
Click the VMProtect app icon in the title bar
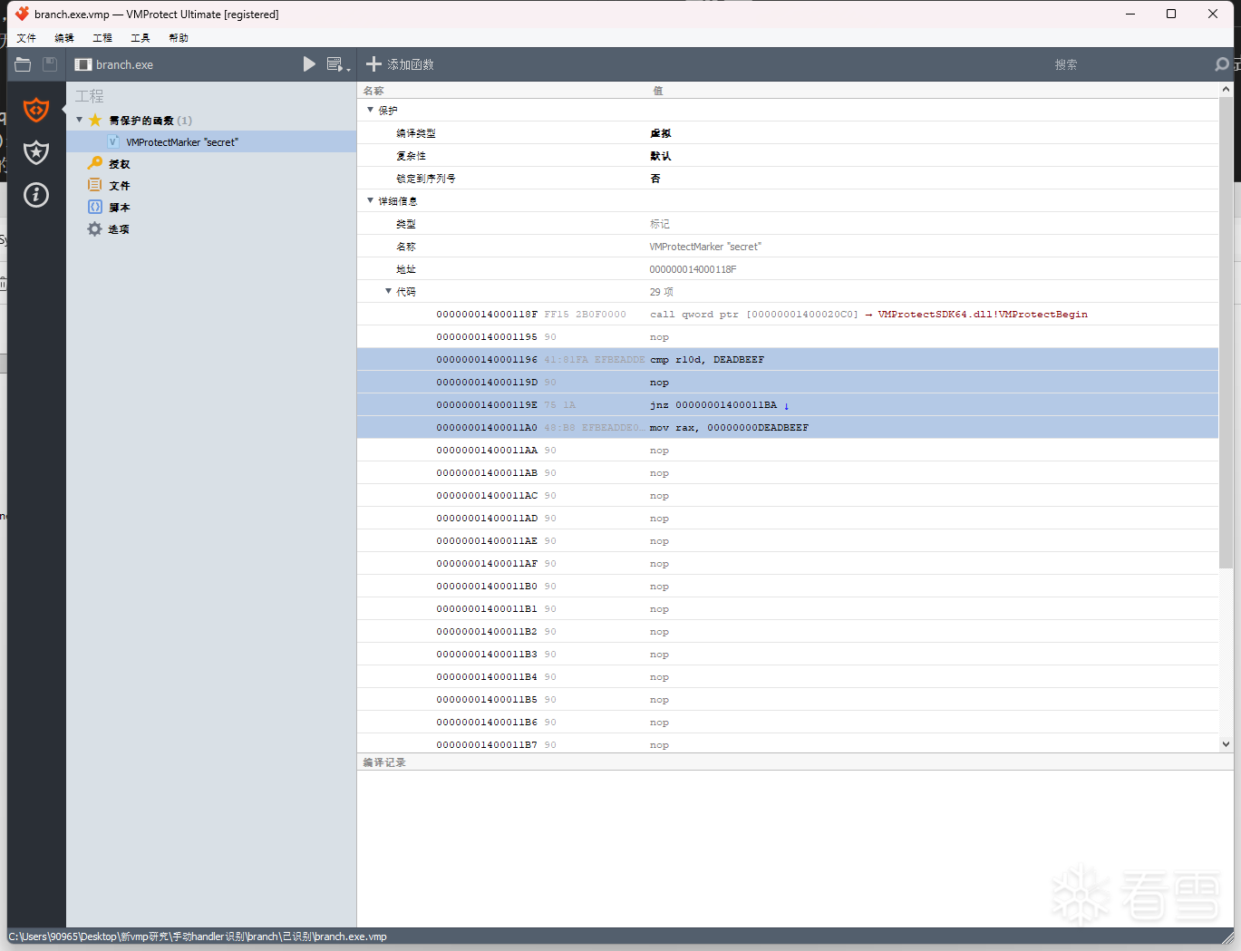pos(22,14)
